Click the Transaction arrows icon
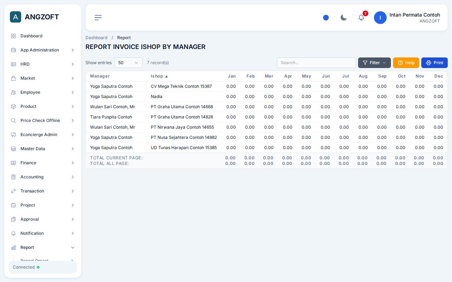Viewport: 452px width, 282px height. tap(13, 191)
